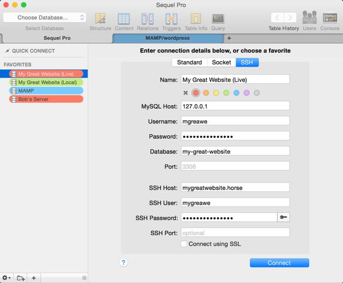343x283 pixels.
Task: Open the help question mark button
Action: click(123, 263)
